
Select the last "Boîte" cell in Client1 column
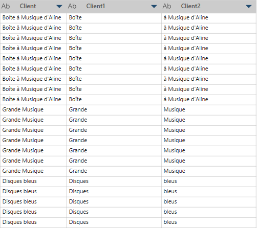click(114, 100)
